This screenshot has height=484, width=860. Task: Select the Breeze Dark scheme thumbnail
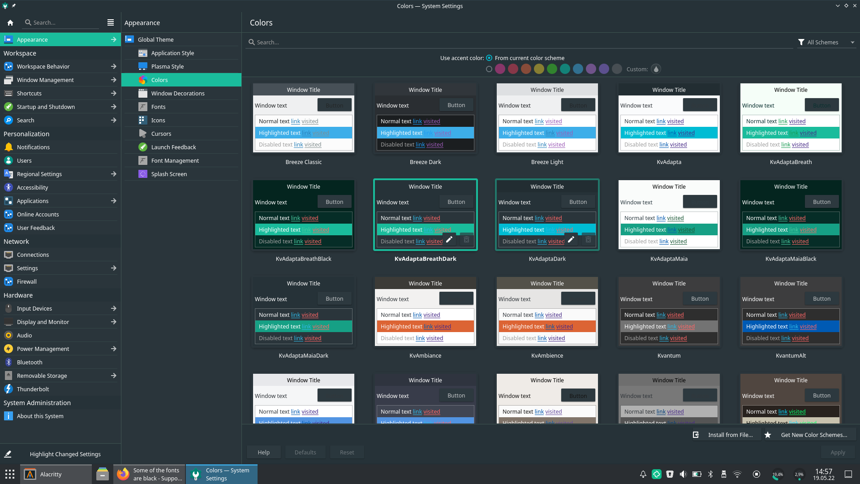tap(426, 118)
